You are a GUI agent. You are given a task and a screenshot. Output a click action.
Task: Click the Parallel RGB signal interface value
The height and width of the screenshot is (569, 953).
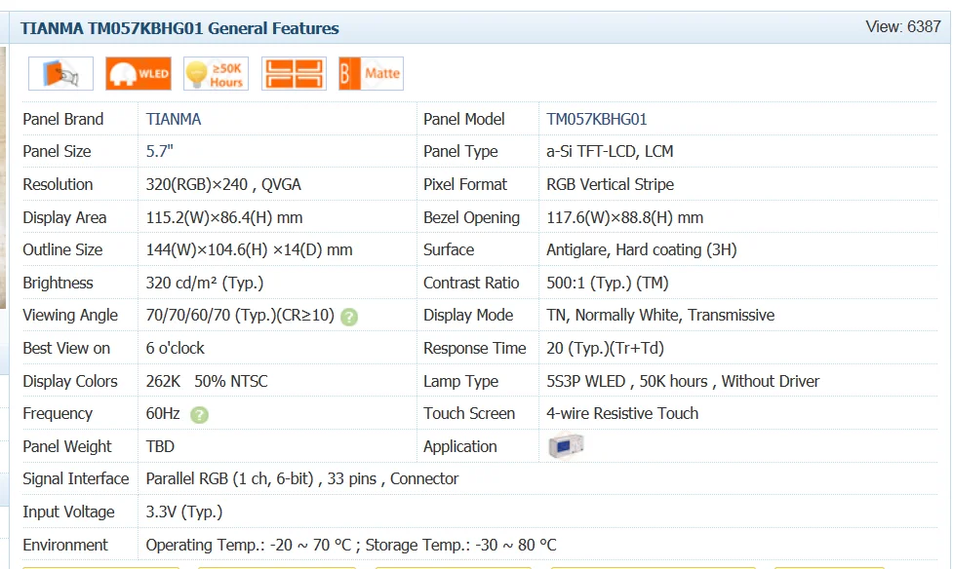(x=301, y=479)
